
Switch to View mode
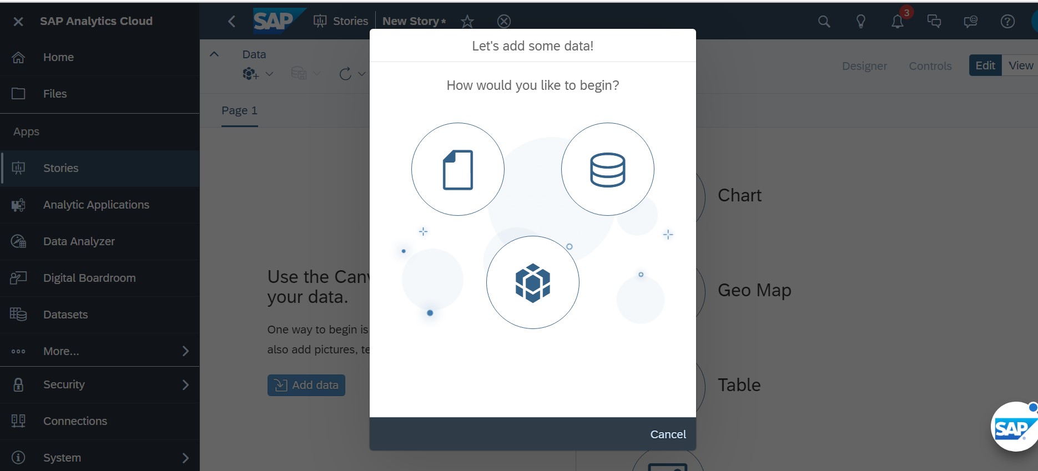[x=1020, y=65]
